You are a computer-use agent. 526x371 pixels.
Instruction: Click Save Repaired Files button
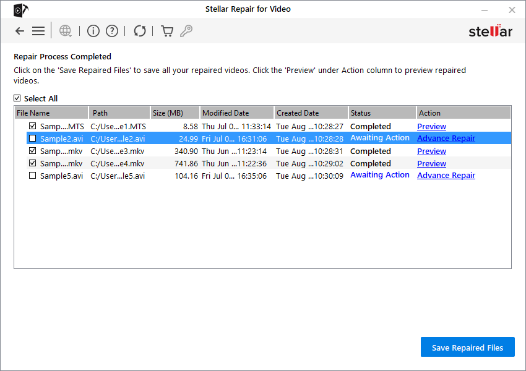click(467, 348)
